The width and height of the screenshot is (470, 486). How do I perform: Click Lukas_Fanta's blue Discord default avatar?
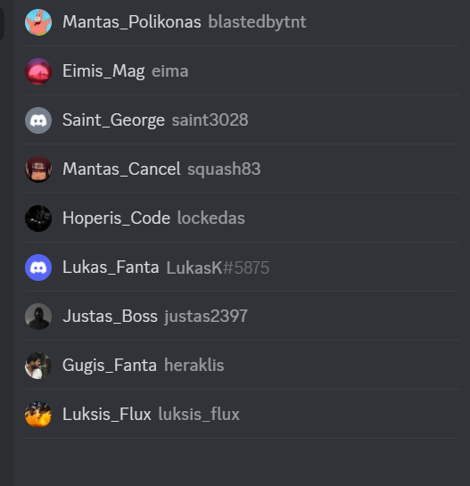click(x=38, y=268)
